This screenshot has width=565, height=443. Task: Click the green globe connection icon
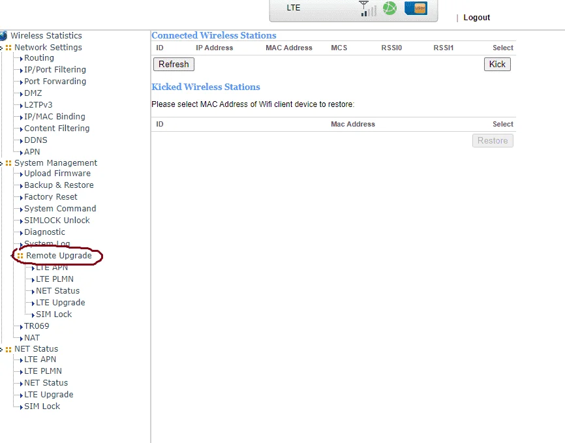pyautogui.click(x=389, y=8)
